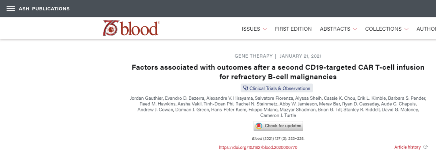This screenshot has width=436, height=155.
Task: Click the Check for updates button
Action: point(278,126)
